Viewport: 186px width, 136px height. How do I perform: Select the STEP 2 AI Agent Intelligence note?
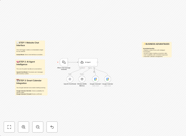(30, 67)
